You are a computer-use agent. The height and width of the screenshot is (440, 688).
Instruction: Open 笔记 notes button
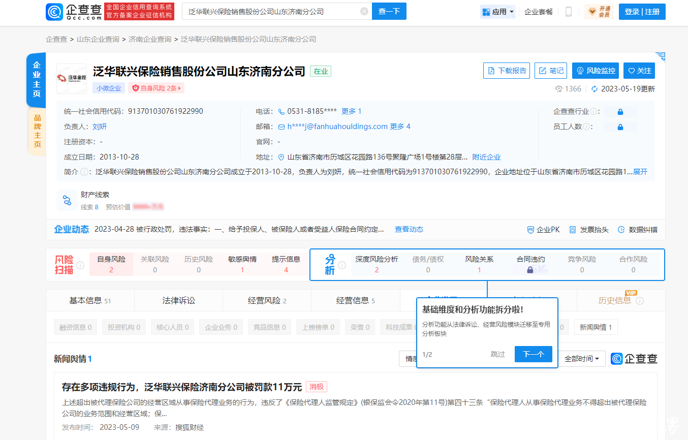tap(551, 71)
